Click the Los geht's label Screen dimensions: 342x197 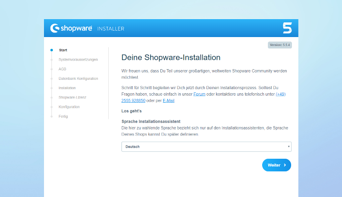tap(132, 111)
